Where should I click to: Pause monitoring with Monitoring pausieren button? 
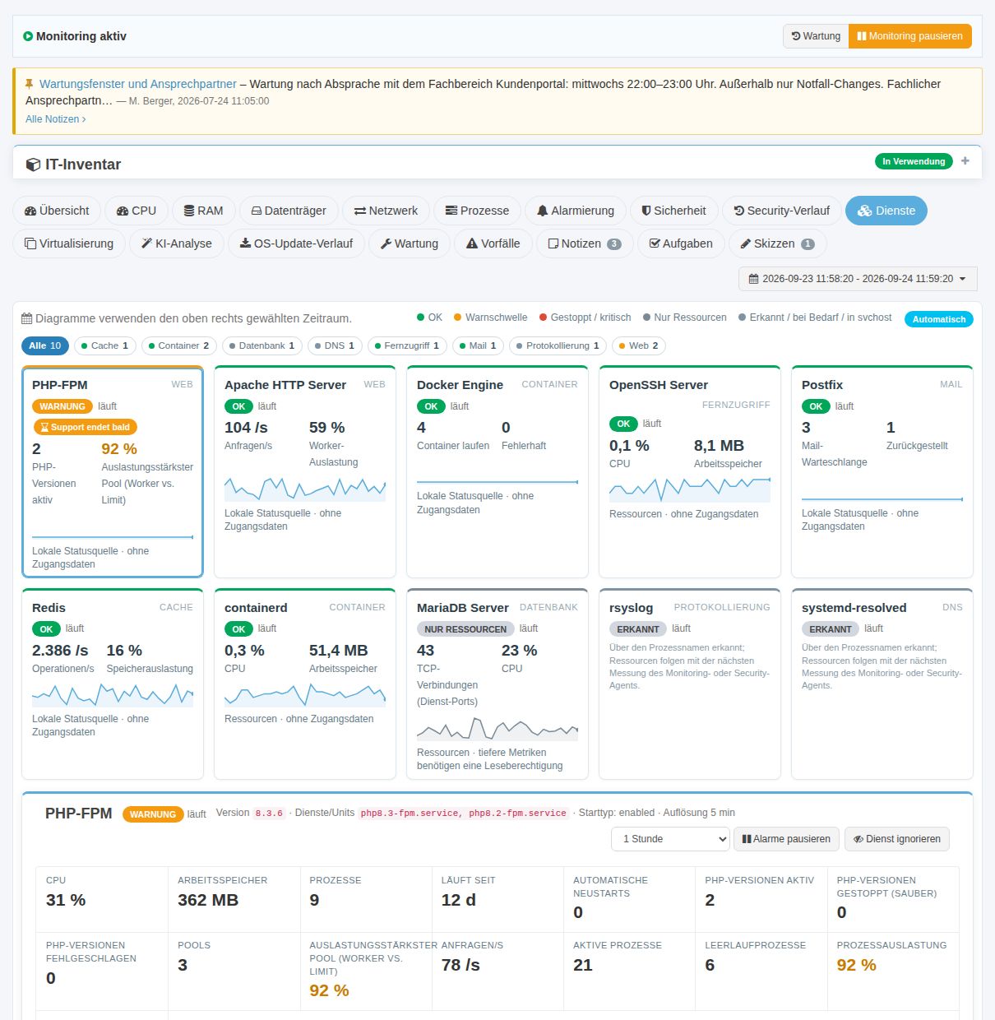(910, 36)
